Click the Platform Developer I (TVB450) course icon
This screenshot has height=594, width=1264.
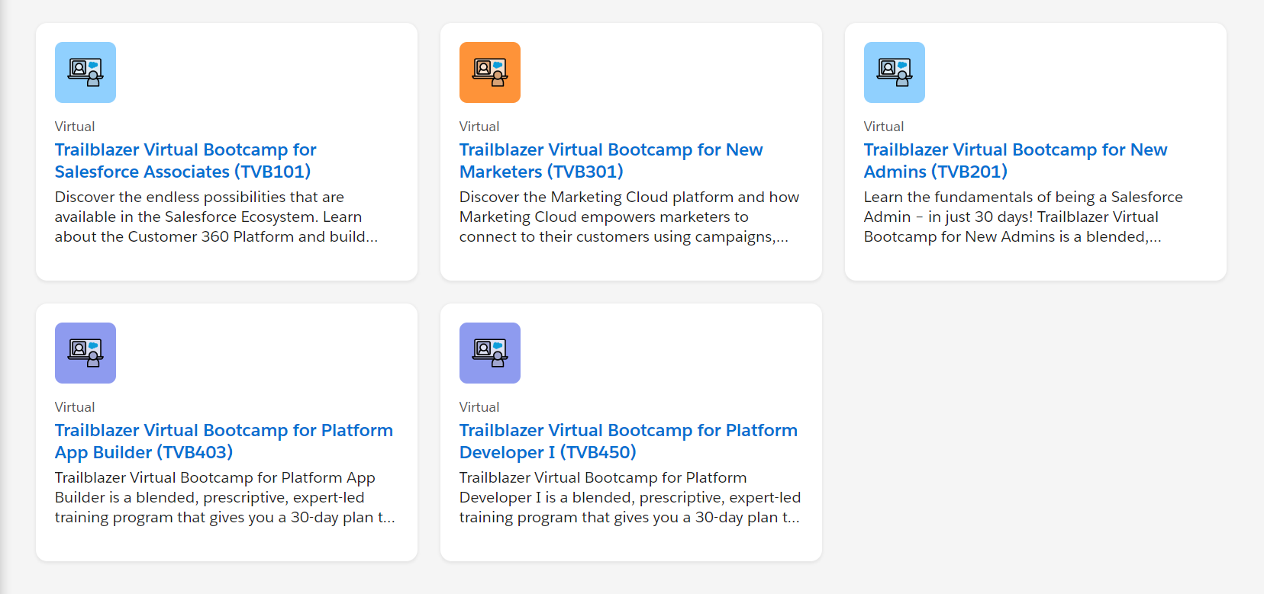[x=490, y=353]
